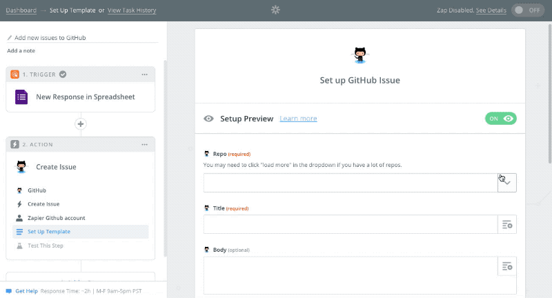The height and width of the screenshot is (298, 552).
Task: Click the left sidebar vertical scrollbar
Action: pyautogui.click(x=165, y=159)
